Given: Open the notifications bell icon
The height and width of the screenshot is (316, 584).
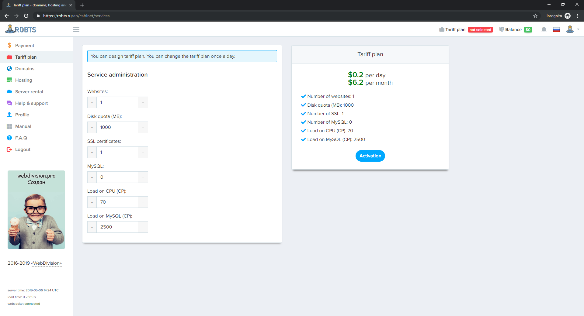Looking at the screenshot, I should [544, 29].
